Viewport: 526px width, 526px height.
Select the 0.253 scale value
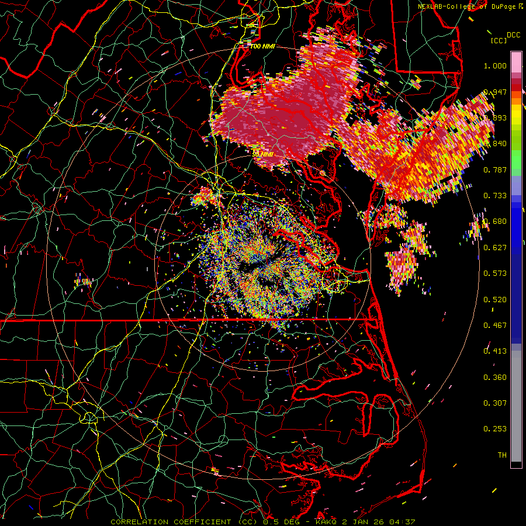495,429
